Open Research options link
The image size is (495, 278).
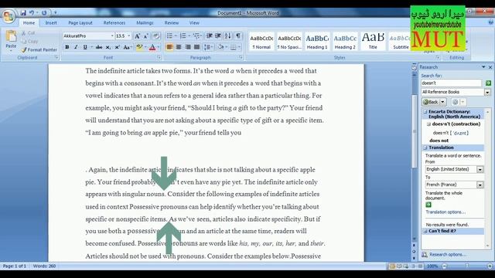tap(448, 254)
